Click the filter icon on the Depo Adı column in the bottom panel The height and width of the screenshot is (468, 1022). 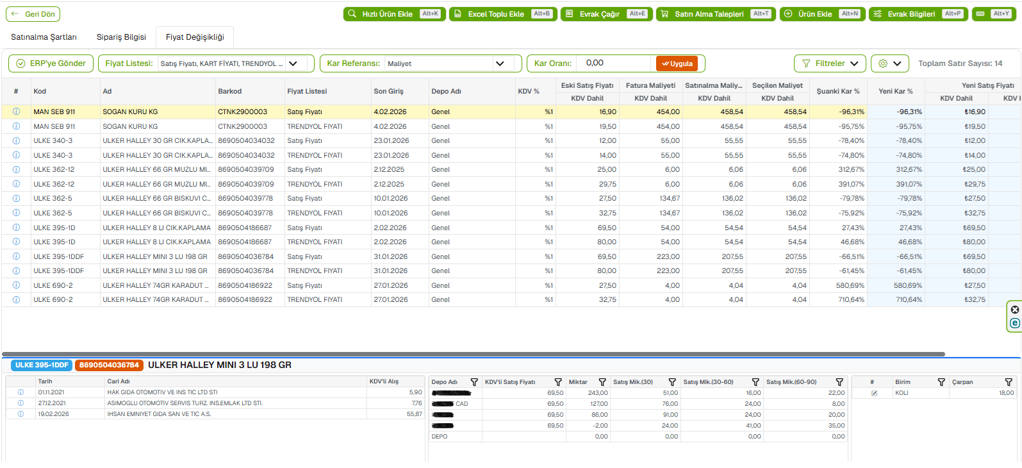click(x=474, y=382)
